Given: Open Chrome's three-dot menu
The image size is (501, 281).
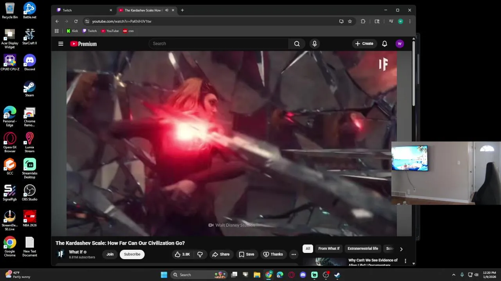Looking at the screenshot, I should pyautogui.click(x=410, y=21).
